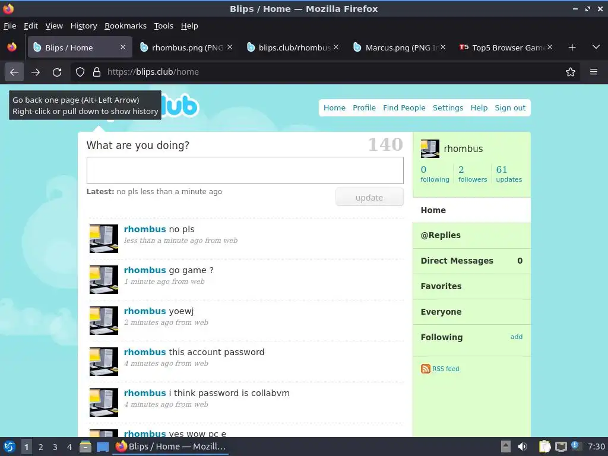Open rhombus name on 'i think password is collabvm' post
This screenshot has width=608, height=456.
pos(145,393)
